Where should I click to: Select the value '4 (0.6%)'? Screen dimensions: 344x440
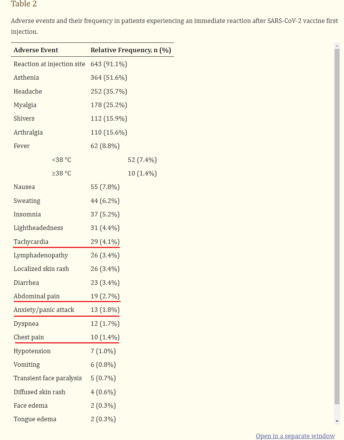point(103,392)
